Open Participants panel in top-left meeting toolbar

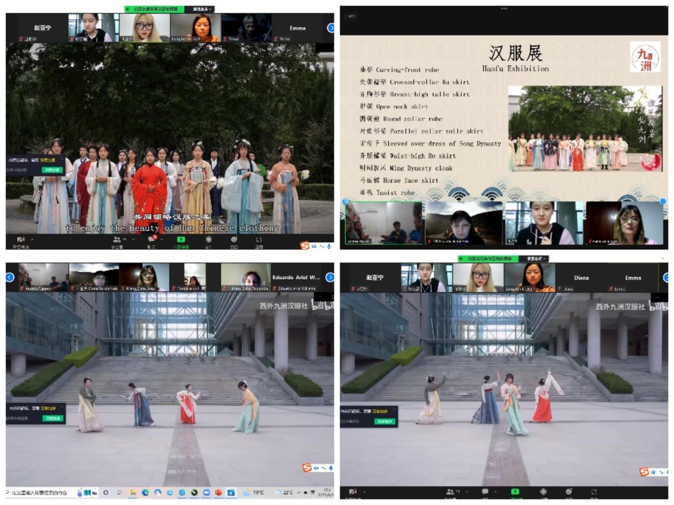tap(117, 240)
